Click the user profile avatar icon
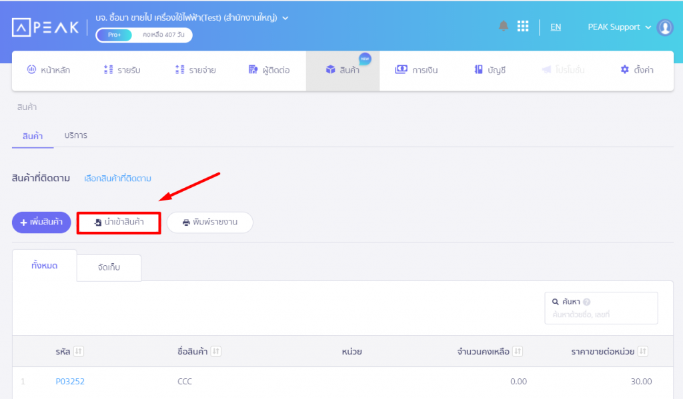Viewport: 683px width, 399px height. (664, 27)
